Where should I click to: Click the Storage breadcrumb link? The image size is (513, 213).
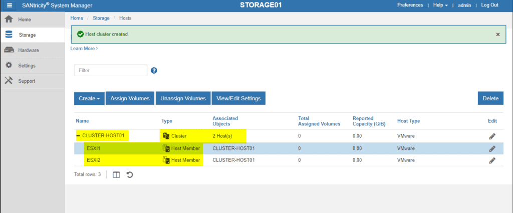[101, 18]
